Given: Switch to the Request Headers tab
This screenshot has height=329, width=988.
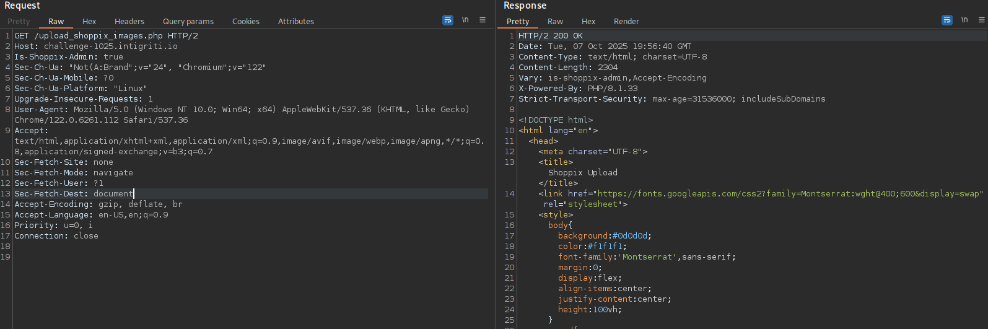Looking at the screenshot, I should coord(129,22).
